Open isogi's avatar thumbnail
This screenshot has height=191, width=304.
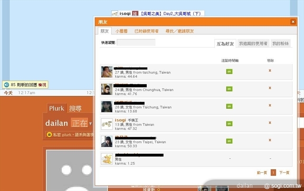pyautogui.click(x=107, y=124)
